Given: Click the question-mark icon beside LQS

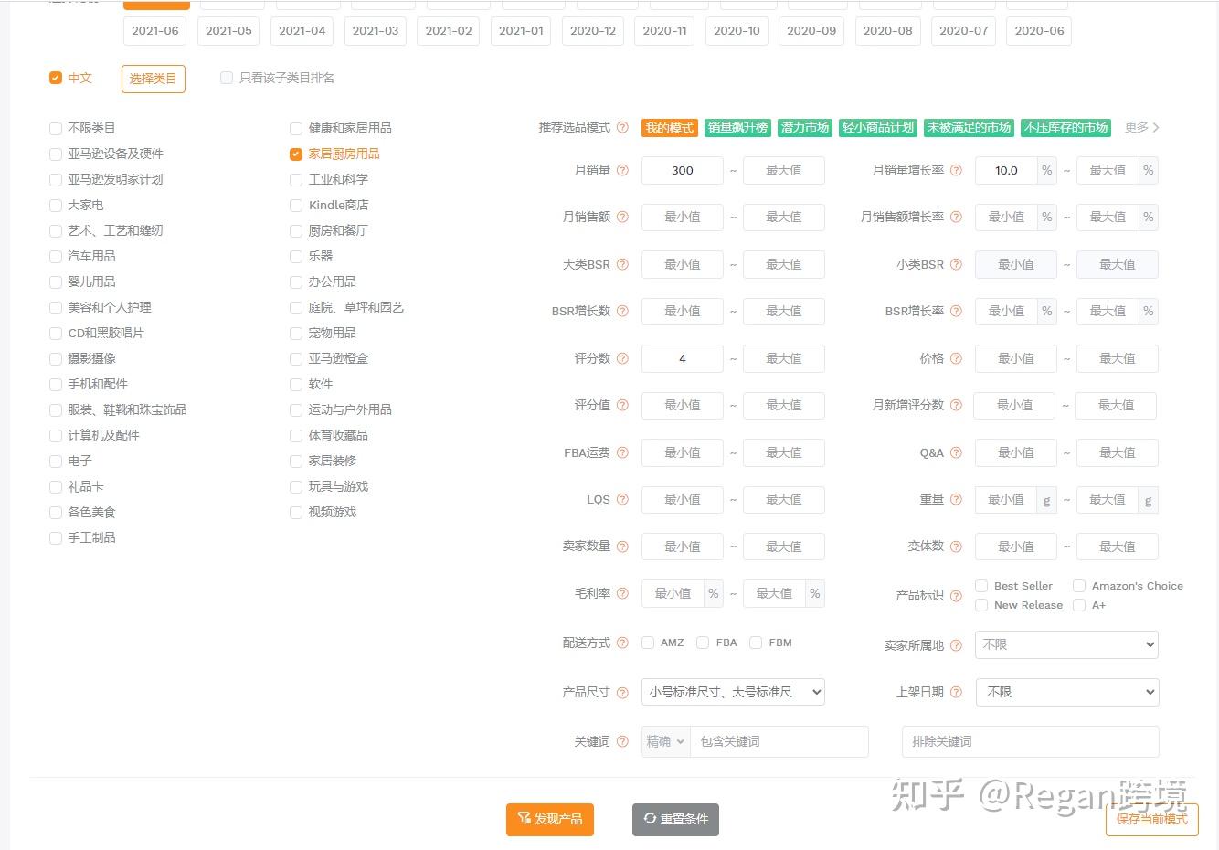Looking at the screenshot, I should [x=622, y=499].
